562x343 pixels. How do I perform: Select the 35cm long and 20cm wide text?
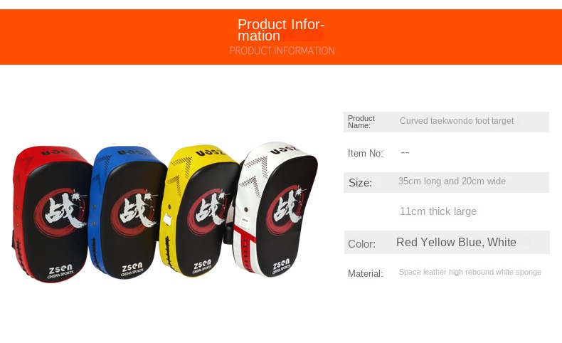pos(452,181)
